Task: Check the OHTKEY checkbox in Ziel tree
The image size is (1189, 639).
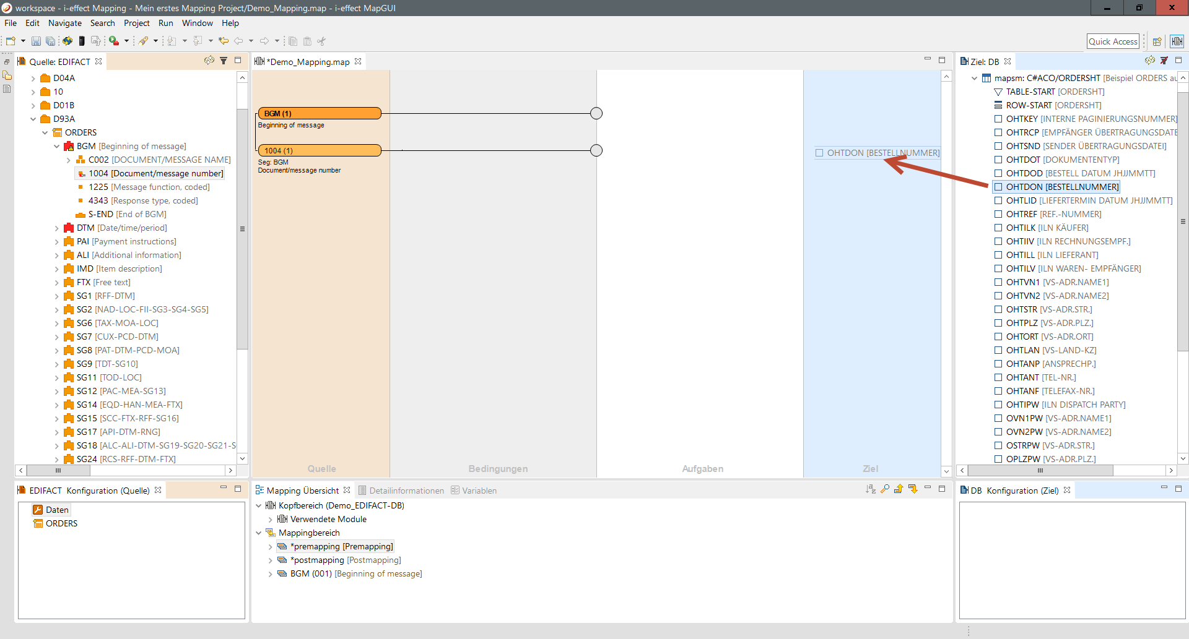Action: (998, 119)
